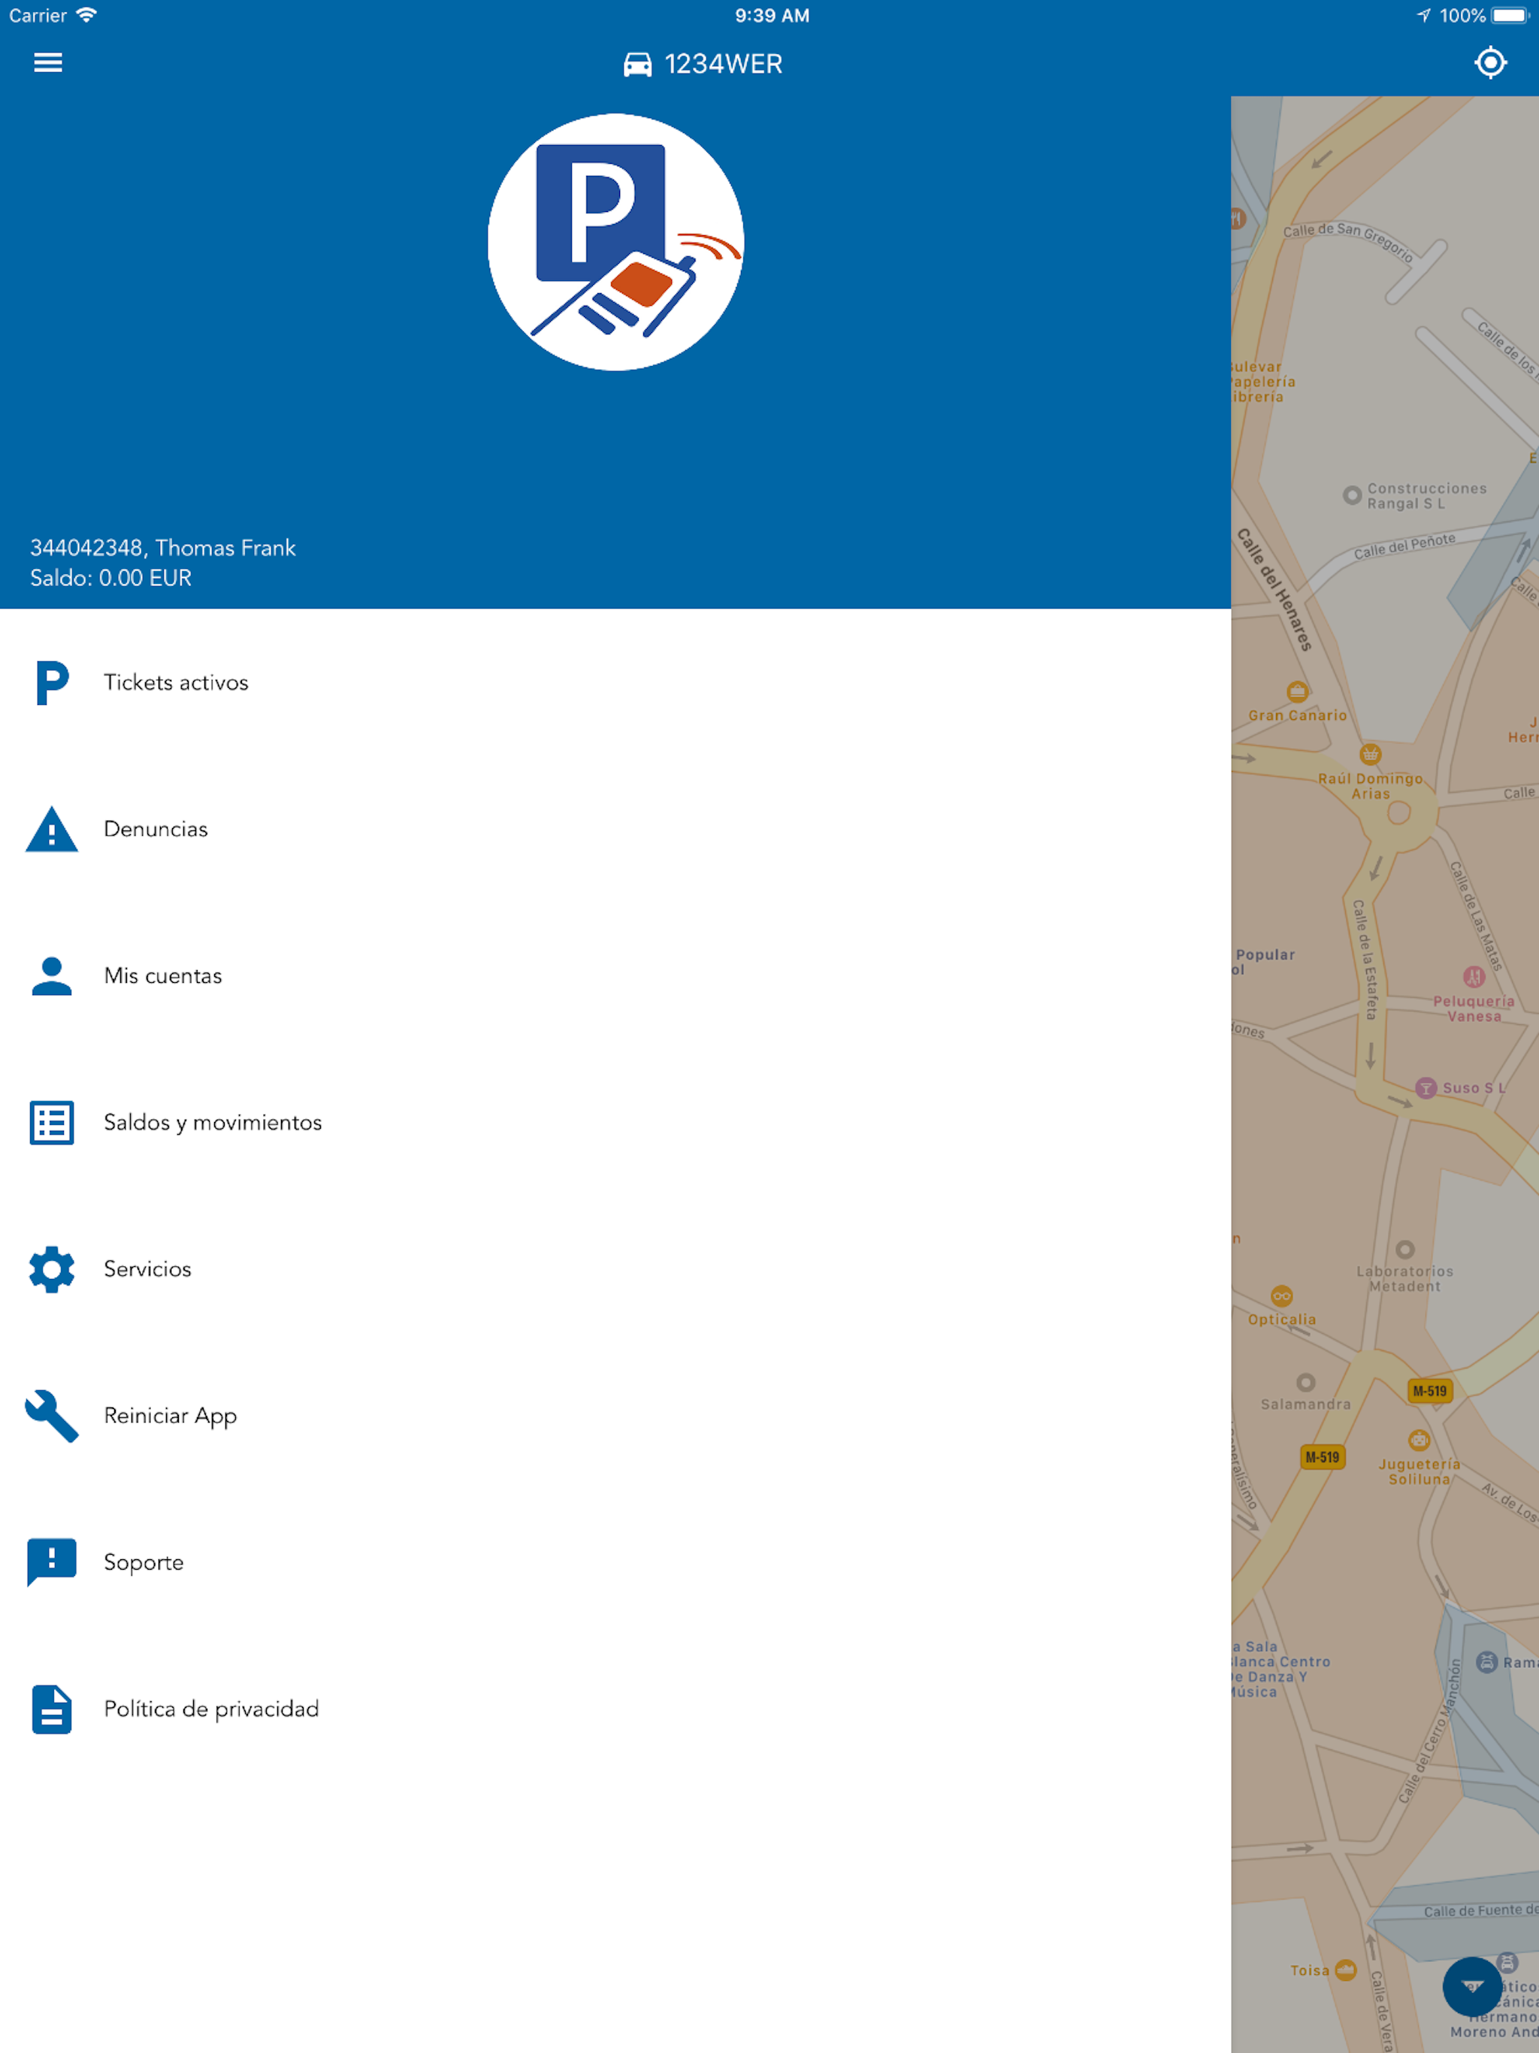Open Saldos y movimientos menu entry

[213, 1122]
